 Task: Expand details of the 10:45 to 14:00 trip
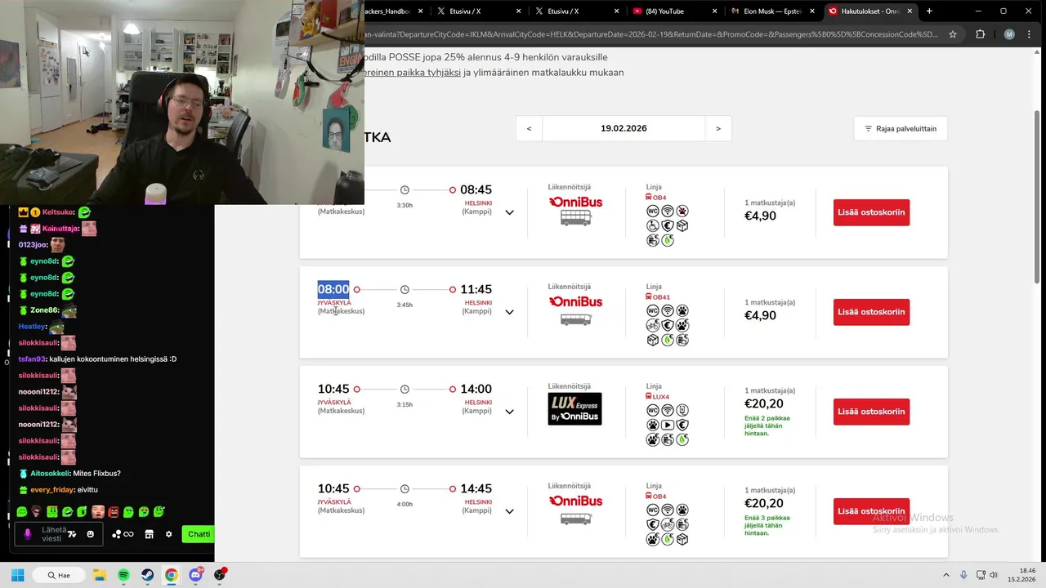(509, 412)
